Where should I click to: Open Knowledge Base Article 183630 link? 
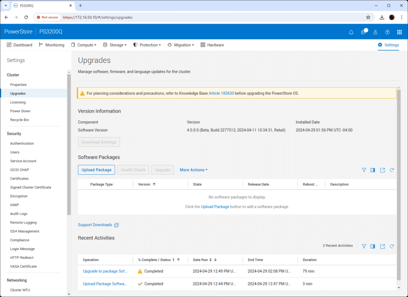point(221,94)
